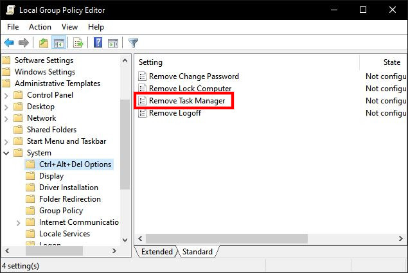Click settings list scroll left arrow

click(140, 238)
